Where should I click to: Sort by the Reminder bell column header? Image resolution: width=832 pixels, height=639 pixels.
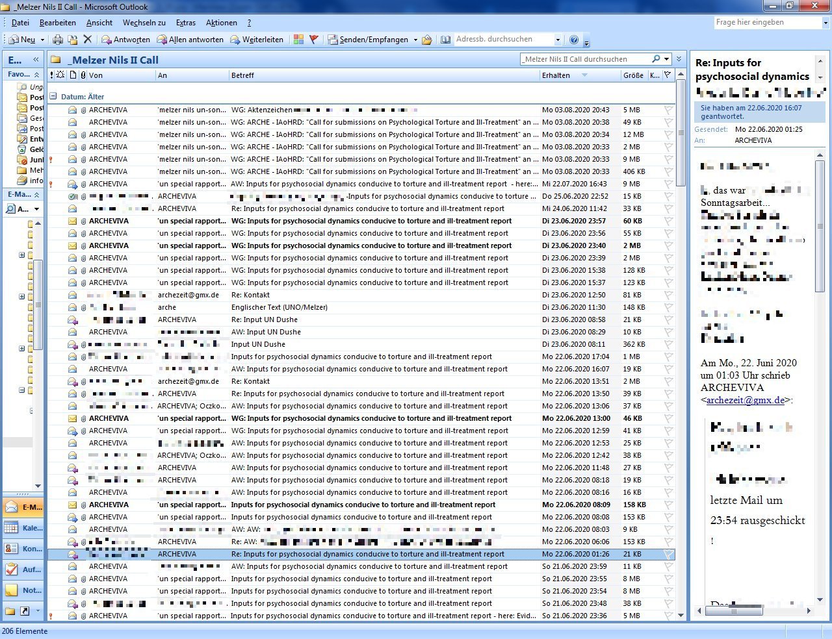click(x=60, y=75)
